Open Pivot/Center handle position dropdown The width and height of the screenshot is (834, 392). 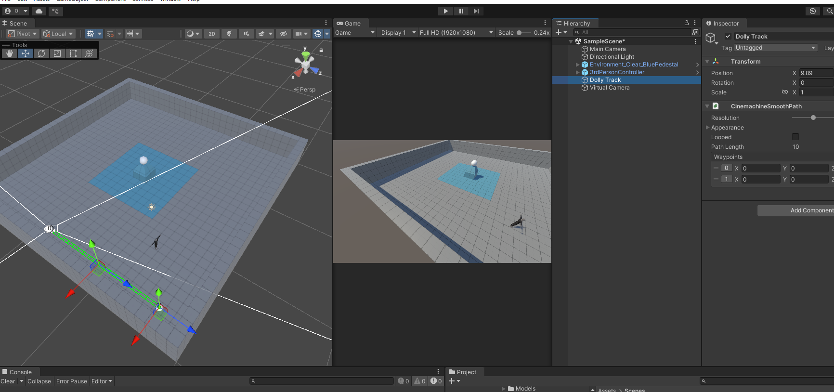tap(23, 34)
